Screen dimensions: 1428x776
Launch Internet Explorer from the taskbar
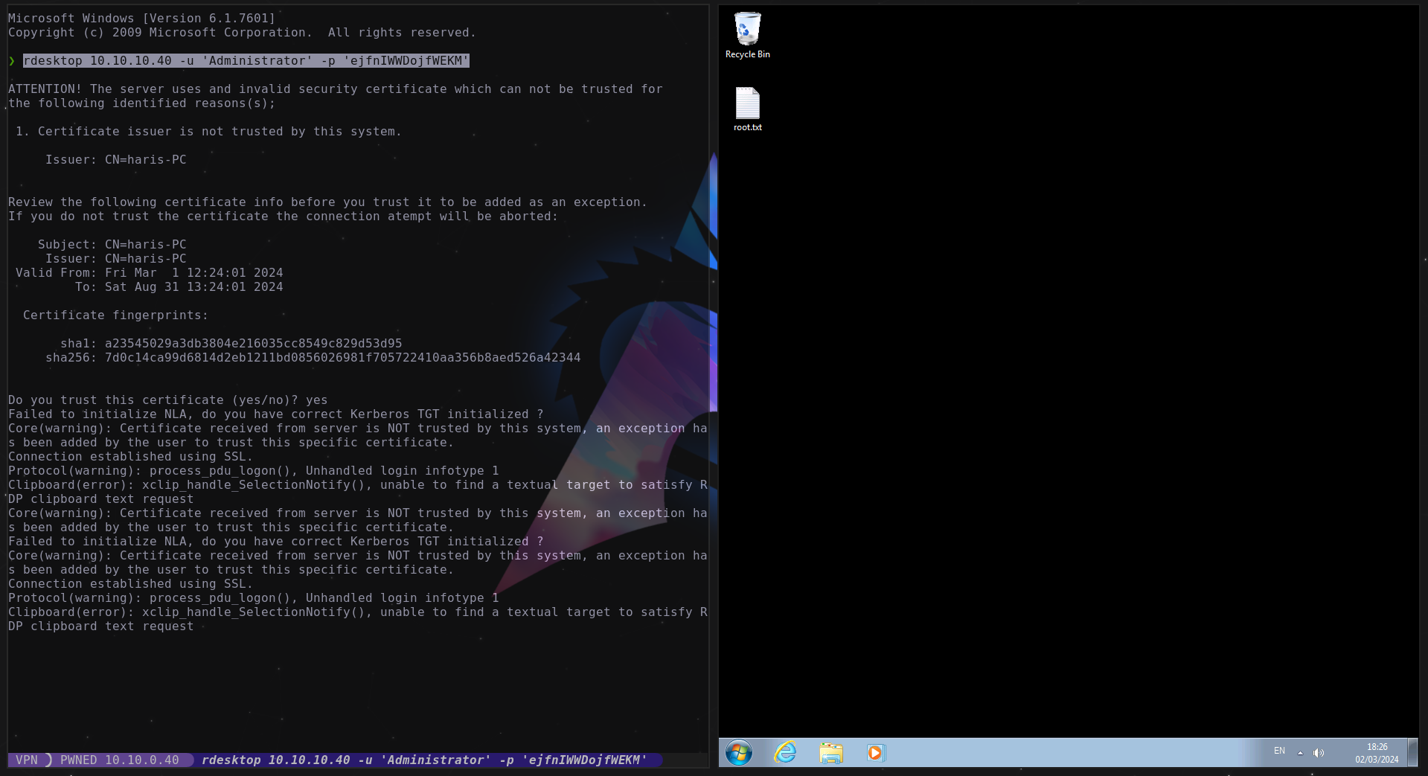point(785,753)
